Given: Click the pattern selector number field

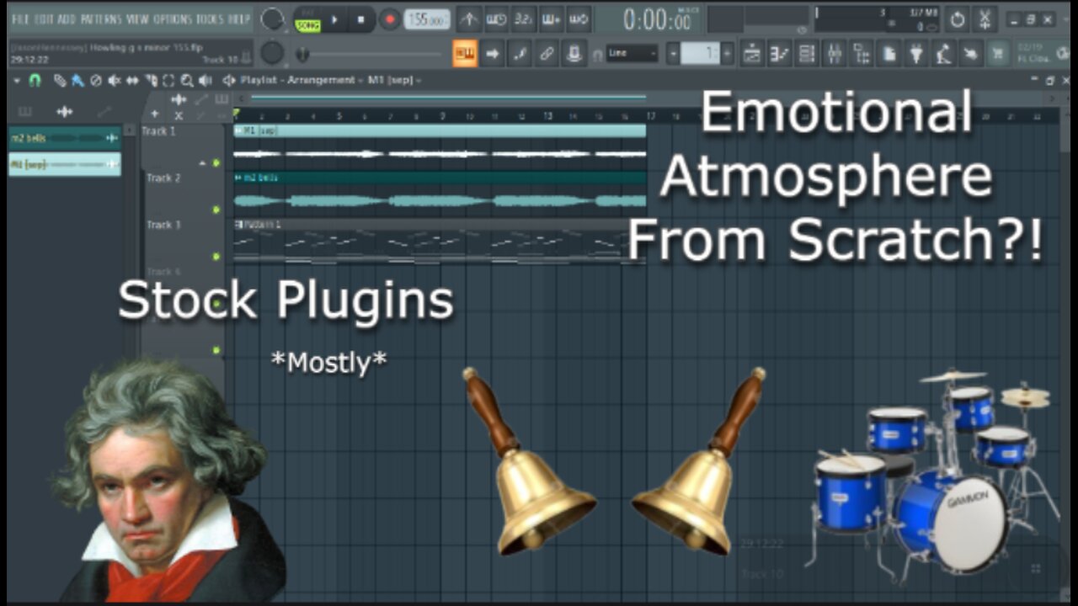Looking at the screenshot, I should 700,54.
